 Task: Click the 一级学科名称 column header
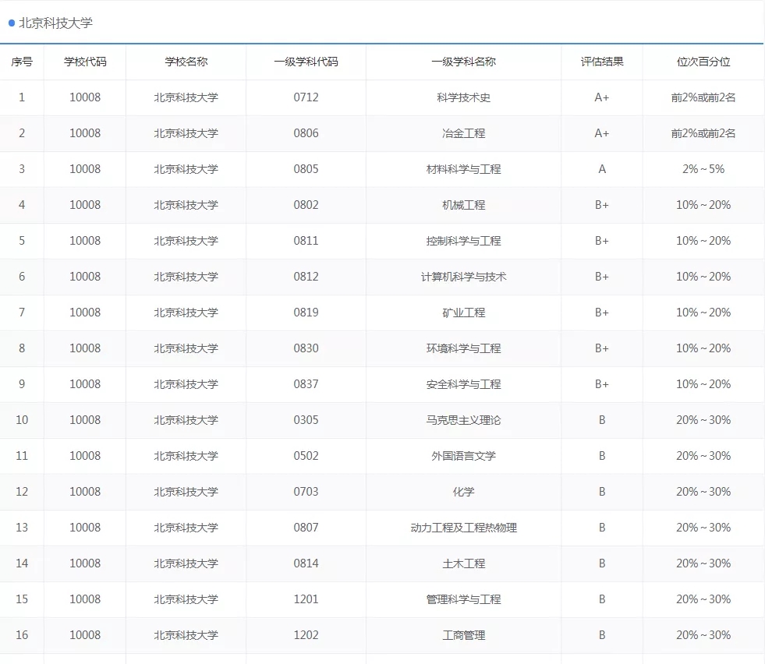point(463,62)
